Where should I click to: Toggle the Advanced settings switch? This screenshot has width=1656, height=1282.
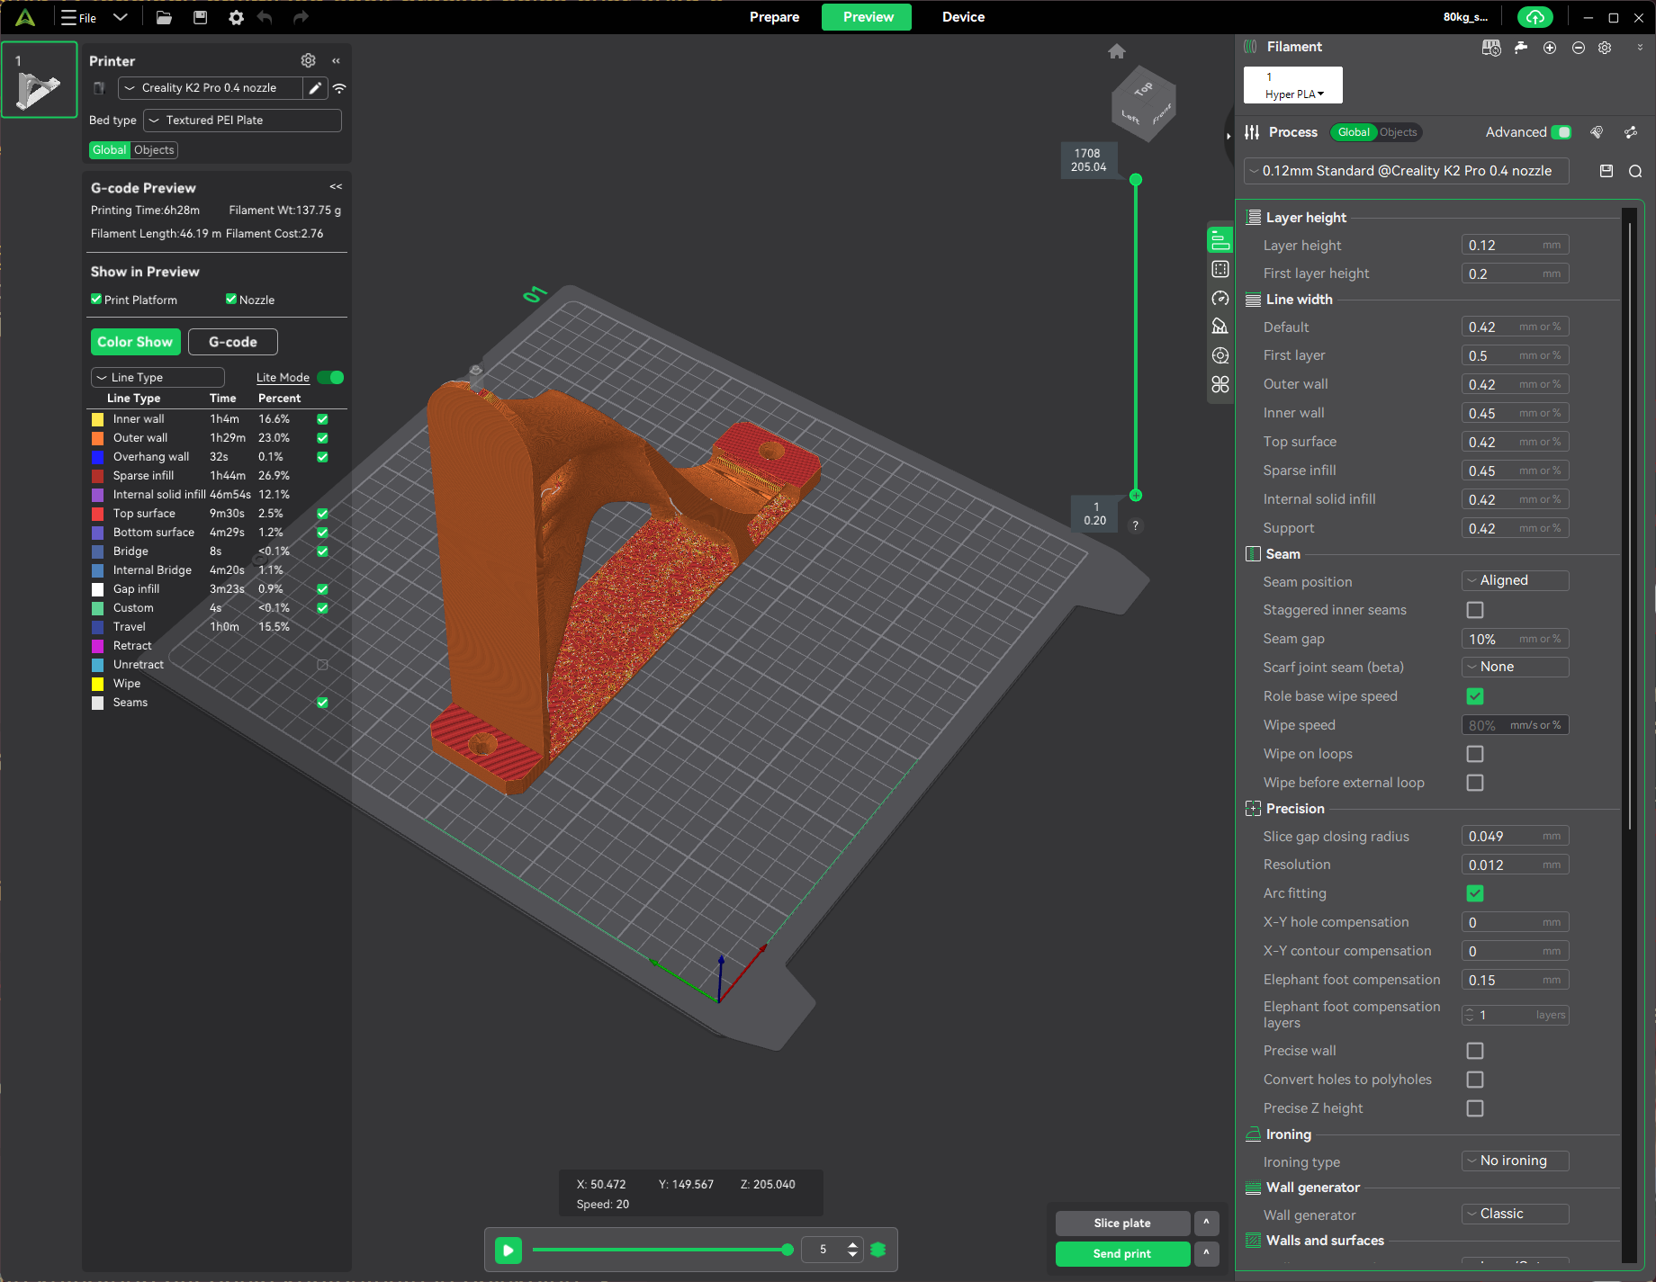coord(1561,132)
